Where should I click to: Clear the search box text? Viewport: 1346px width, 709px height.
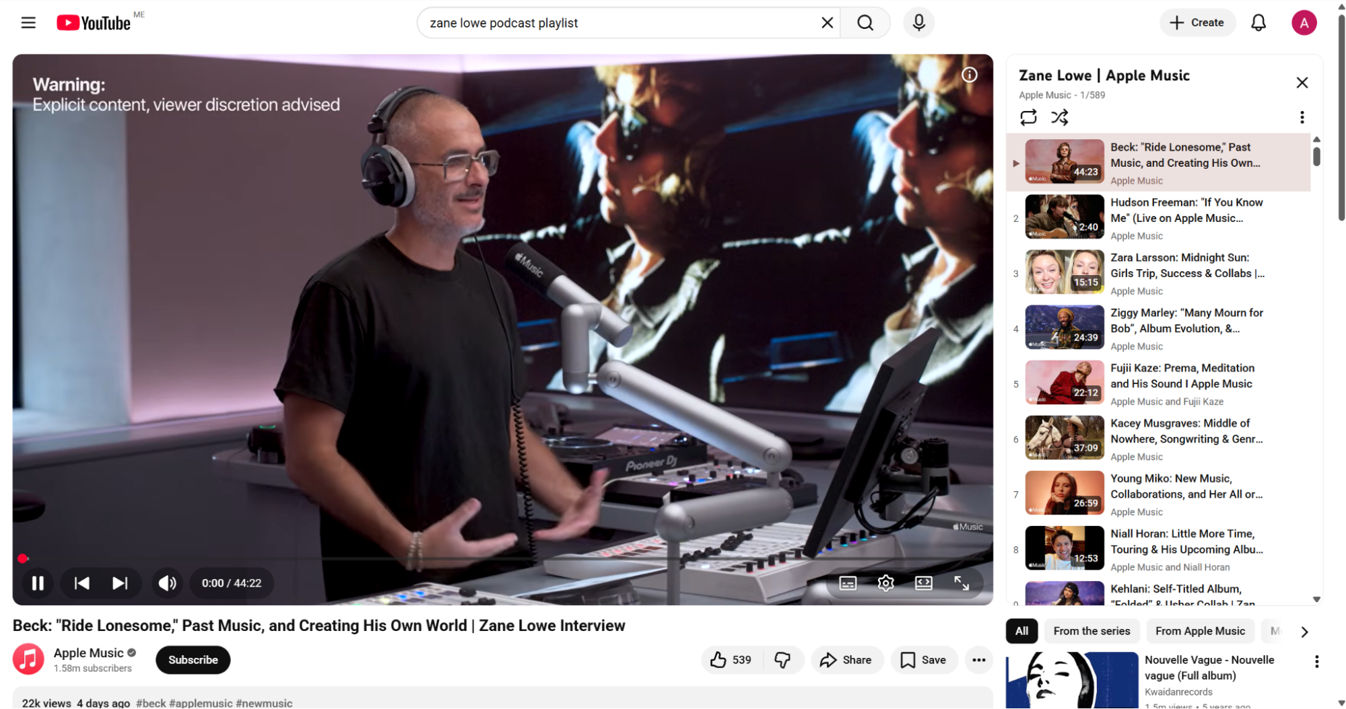coord(827,23)
